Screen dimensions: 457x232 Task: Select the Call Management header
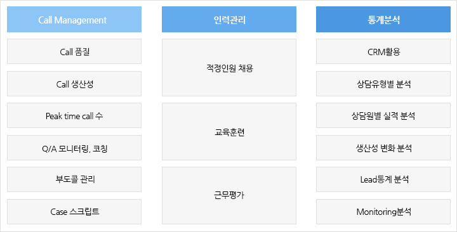[x=74, y=19]
